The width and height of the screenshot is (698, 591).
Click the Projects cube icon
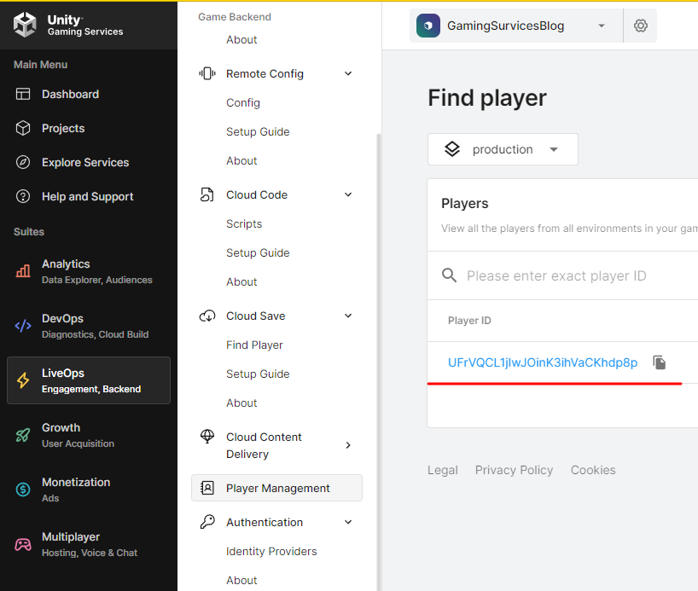coord(23,128)
